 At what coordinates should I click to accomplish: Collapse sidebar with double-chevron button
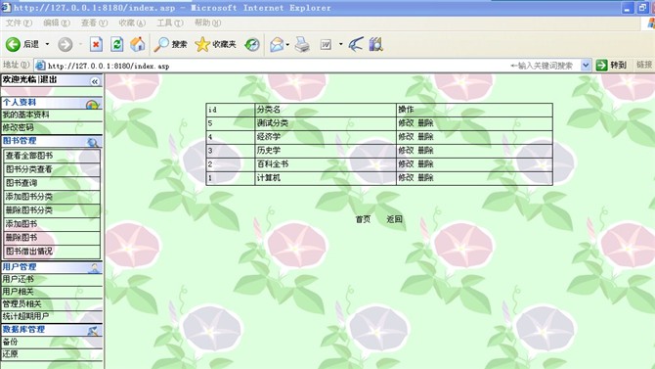(x=95, y=81)
